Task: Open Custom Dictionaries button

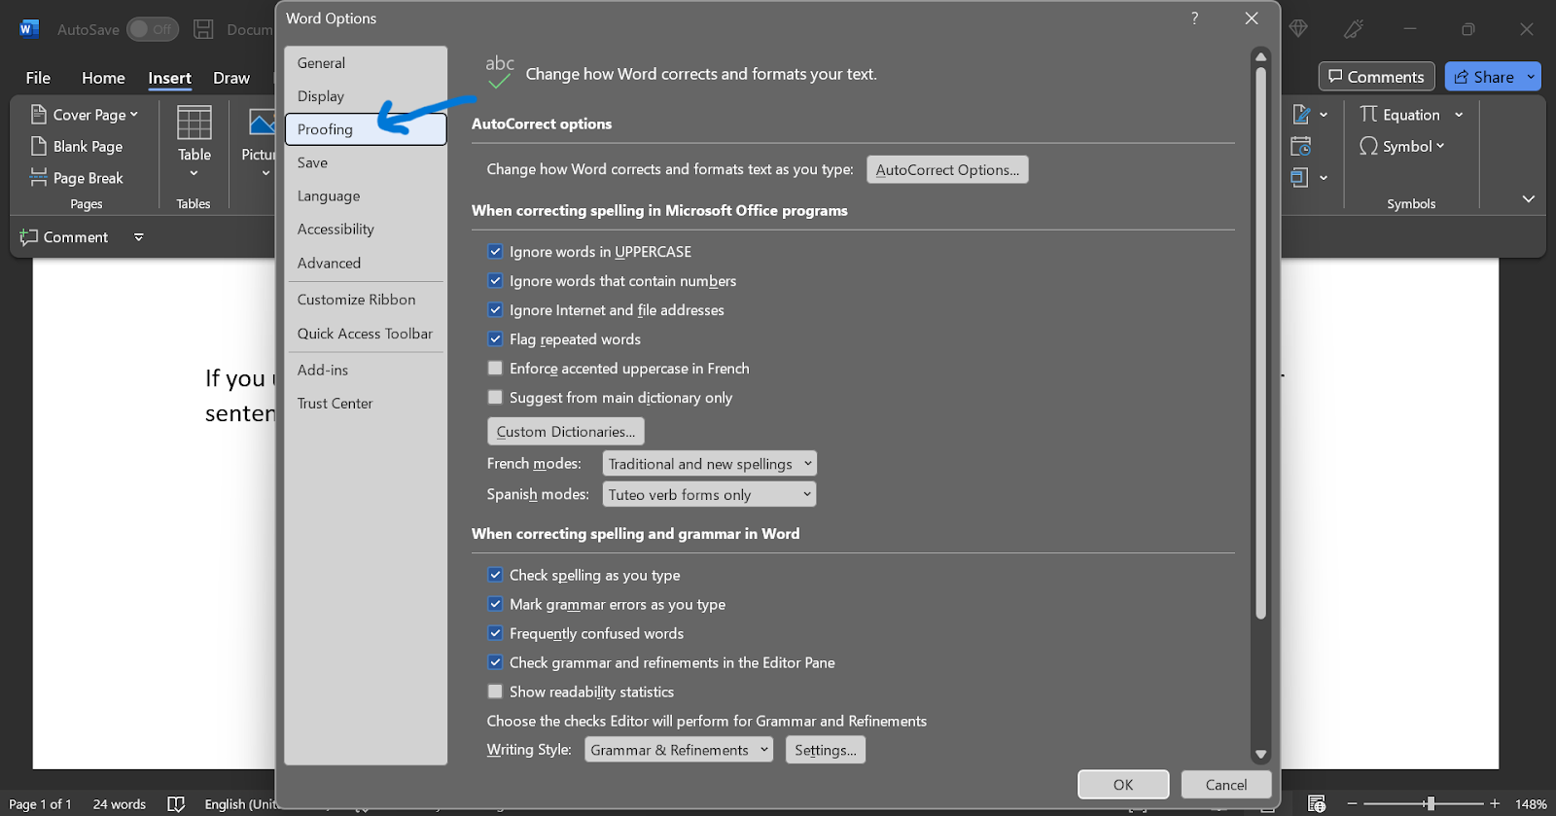Action: pos(565,431)
